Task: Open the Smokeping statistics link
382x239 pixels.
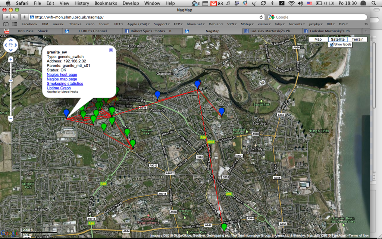Action: click(x=65, y=83)
